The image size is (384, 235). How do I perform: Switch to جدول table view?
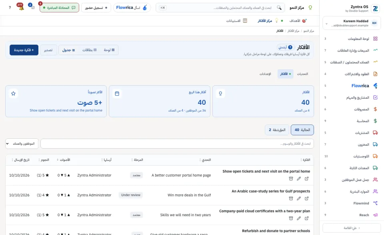pyautogui.click(x=68, y=50)
